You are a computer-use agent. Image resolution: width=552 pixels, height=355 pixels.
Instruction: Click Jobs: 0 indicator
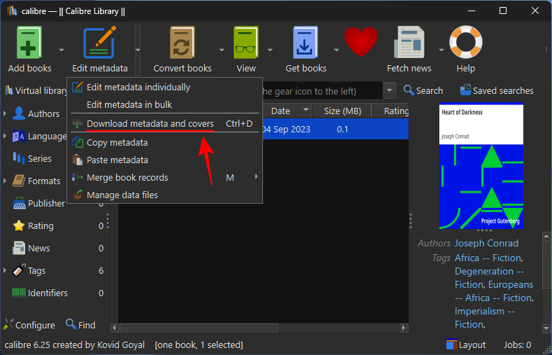pyautogui.click(x=517, y=344)
